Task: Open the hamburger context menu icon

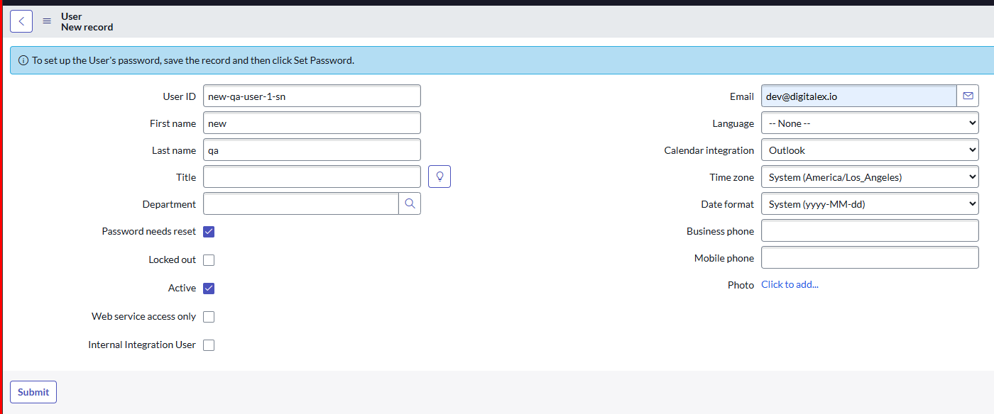Action: [47, 21]
